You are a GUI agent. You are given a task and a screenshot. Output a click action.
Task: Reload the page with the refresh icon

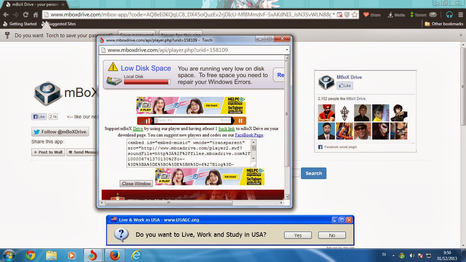click(26, 15)
